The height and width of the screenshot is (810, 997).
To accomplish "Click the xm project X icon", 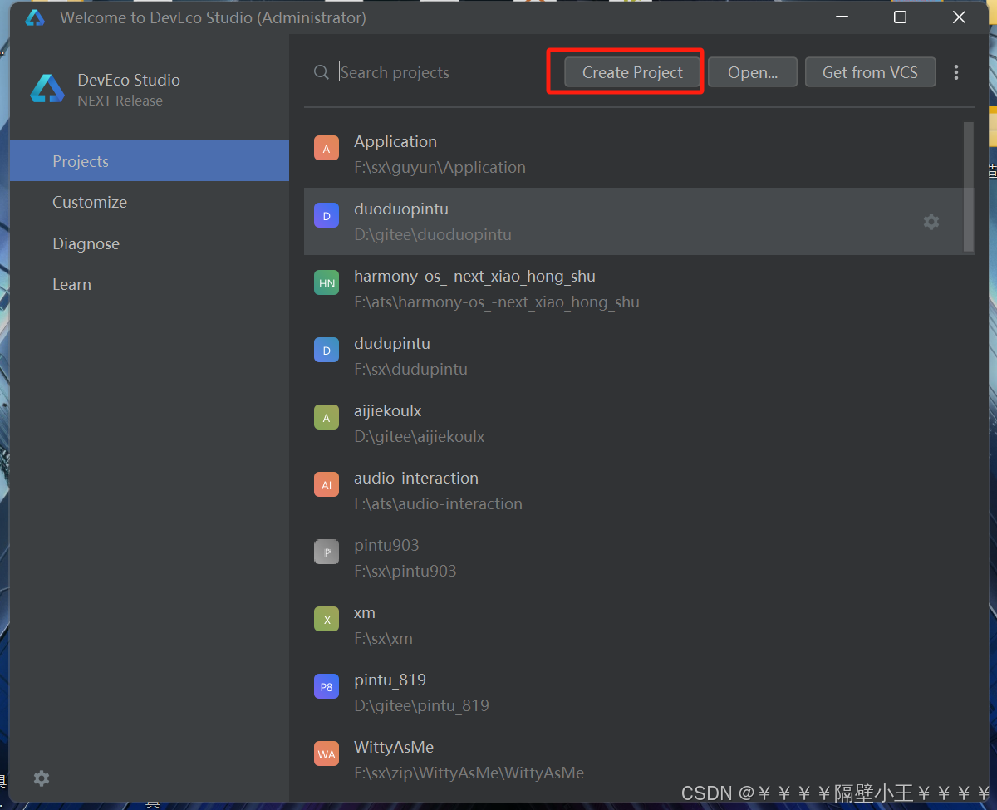I will pyautogui.click(x=327, y=620).
